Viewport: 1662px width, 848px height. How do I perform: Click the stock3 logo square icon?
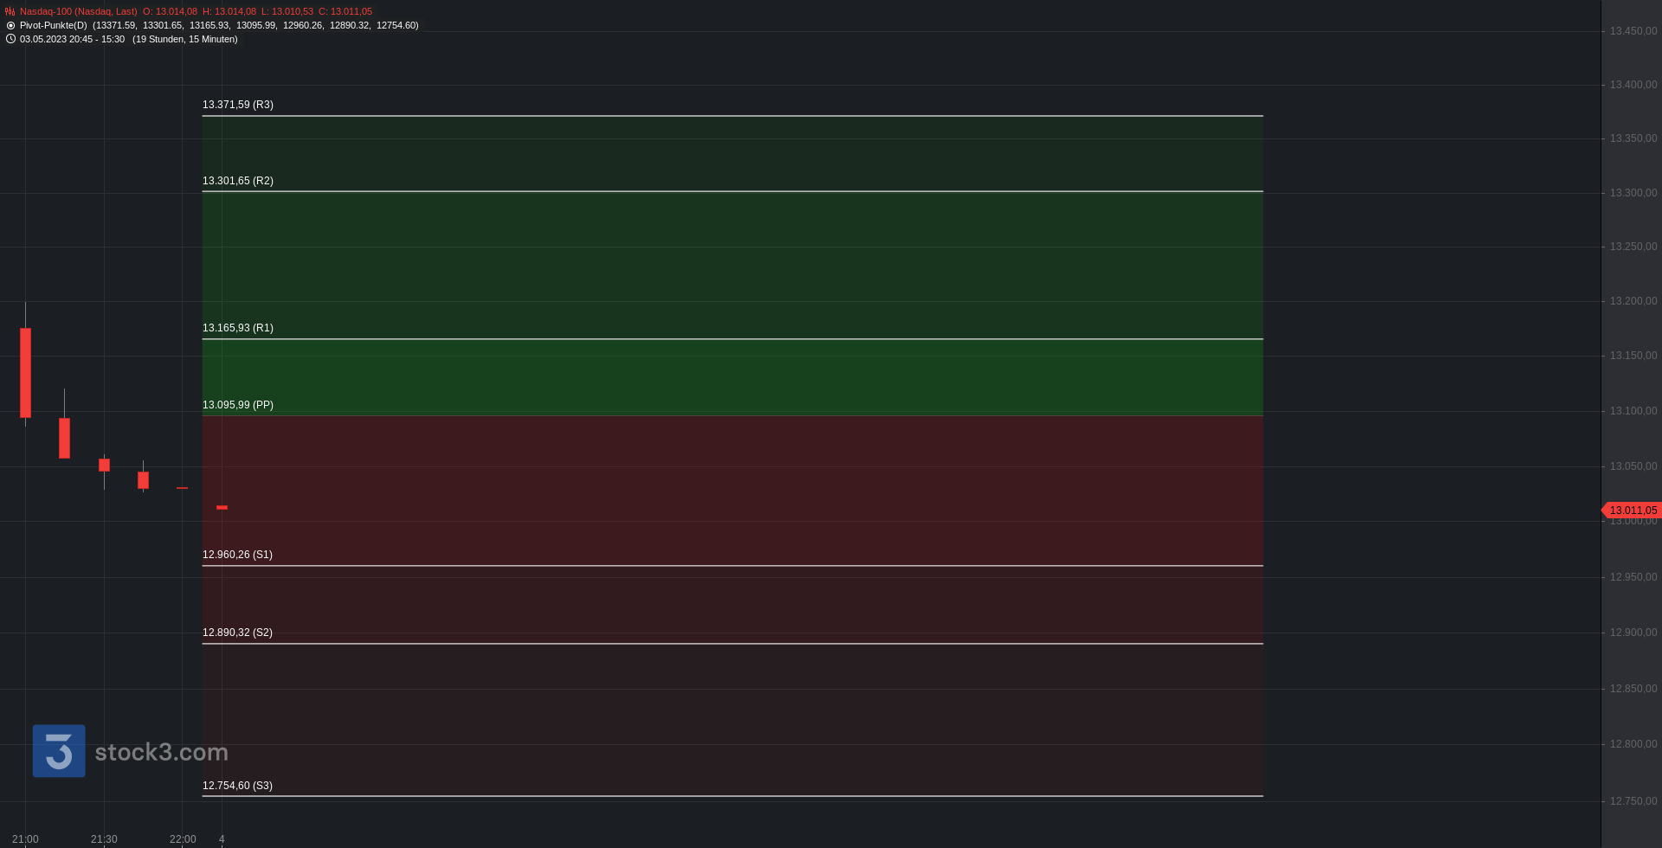pos(59,751)
